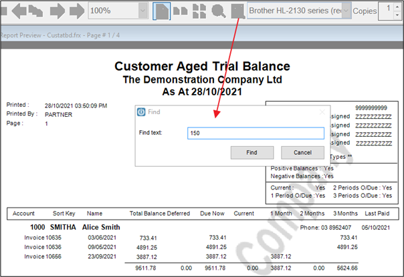Click the 'Invoice 10656' row label

[43, 257]
